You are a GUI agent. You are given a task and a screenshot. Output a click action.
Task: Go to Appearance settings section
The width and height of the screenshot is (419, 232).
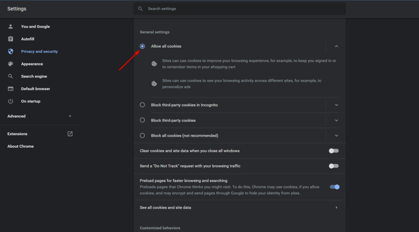(32, 64)
